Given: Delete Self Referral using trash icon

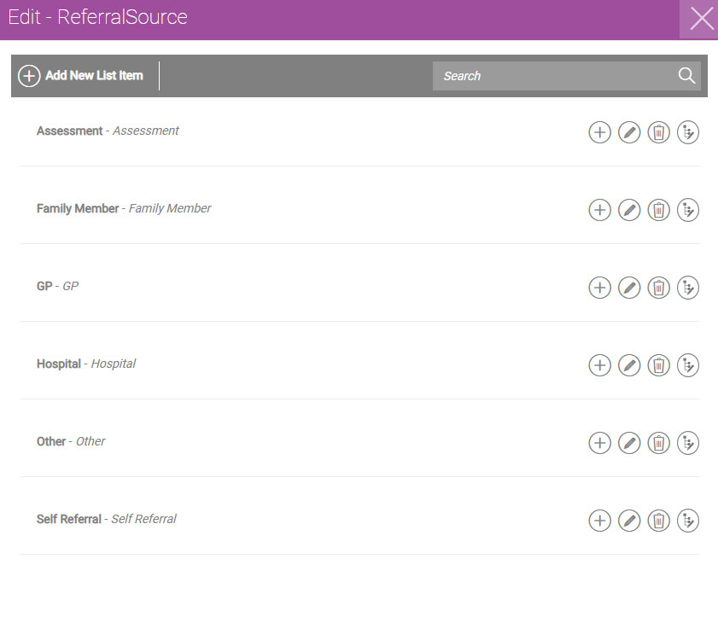Looking at the screenshot, I should click(658, 521).
